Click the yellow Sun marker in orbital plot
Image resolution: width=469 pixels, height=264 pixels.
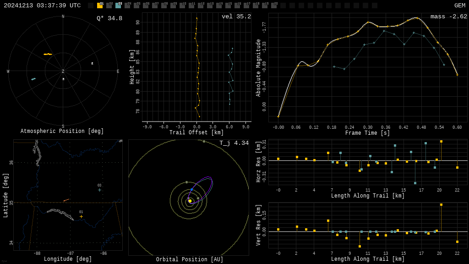coord(190,201)
